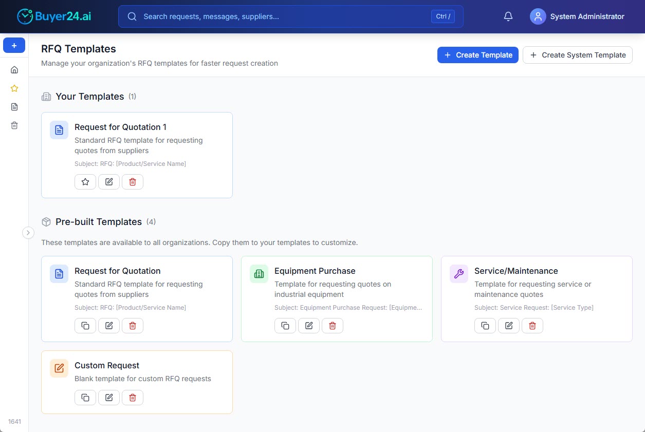
Task: Copy the Equipment Purchase template
Action: 285,325
